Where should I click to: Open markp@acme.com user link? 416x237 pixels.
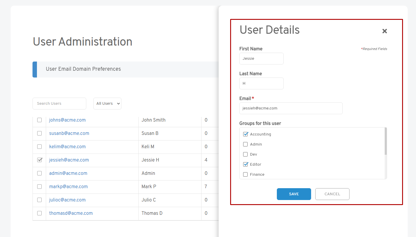68,187
